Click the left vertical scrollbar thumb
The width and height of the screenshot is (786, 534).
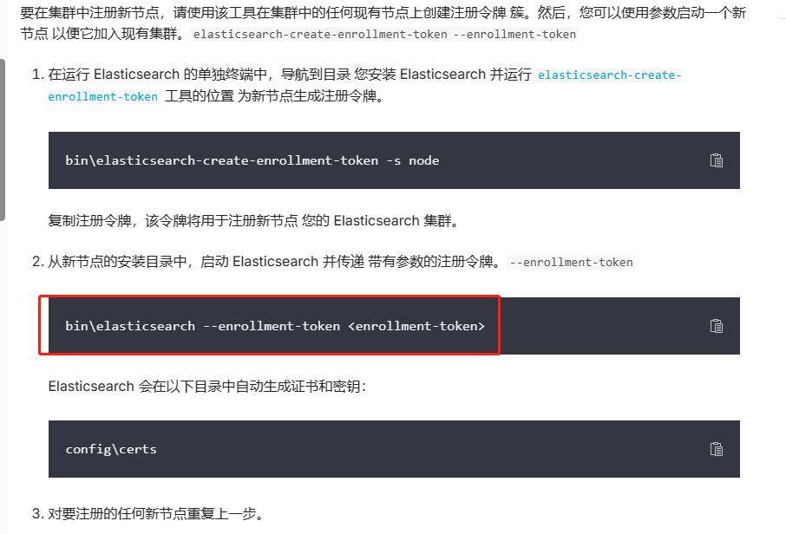(x=3, y=140)
